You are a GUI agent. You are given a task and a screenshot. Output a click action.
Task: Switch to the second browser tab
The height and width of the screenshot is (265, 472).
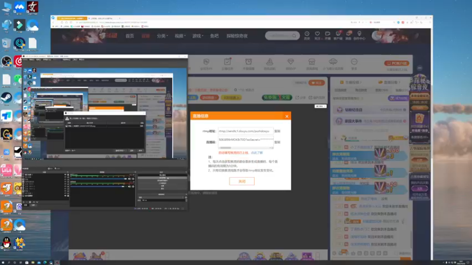104,18
